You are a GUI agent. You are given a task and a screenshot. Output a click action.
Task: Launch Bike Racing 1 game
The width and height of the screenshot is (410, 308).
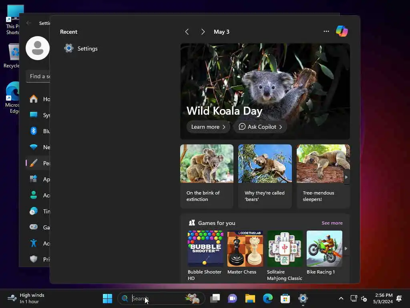click(x=324, y=253)
